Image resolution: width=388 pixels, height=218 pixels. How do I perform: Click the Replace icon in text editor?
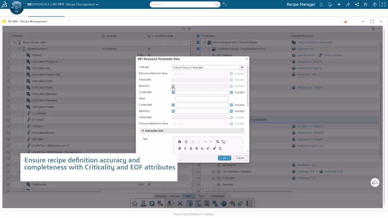click(x=223, y=142)
